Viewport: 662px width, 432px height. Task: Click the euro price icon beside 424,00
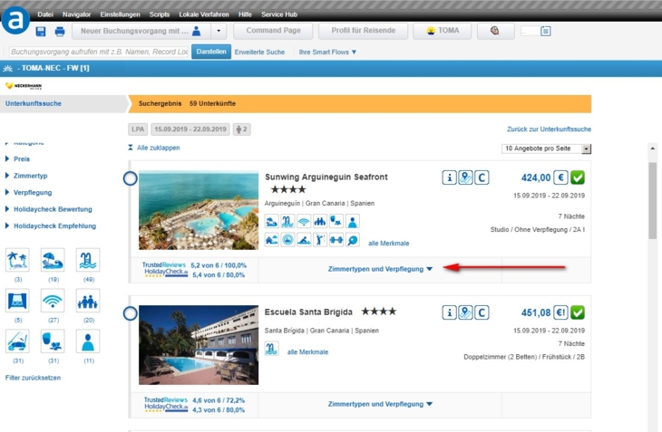[x=560, y=178]
